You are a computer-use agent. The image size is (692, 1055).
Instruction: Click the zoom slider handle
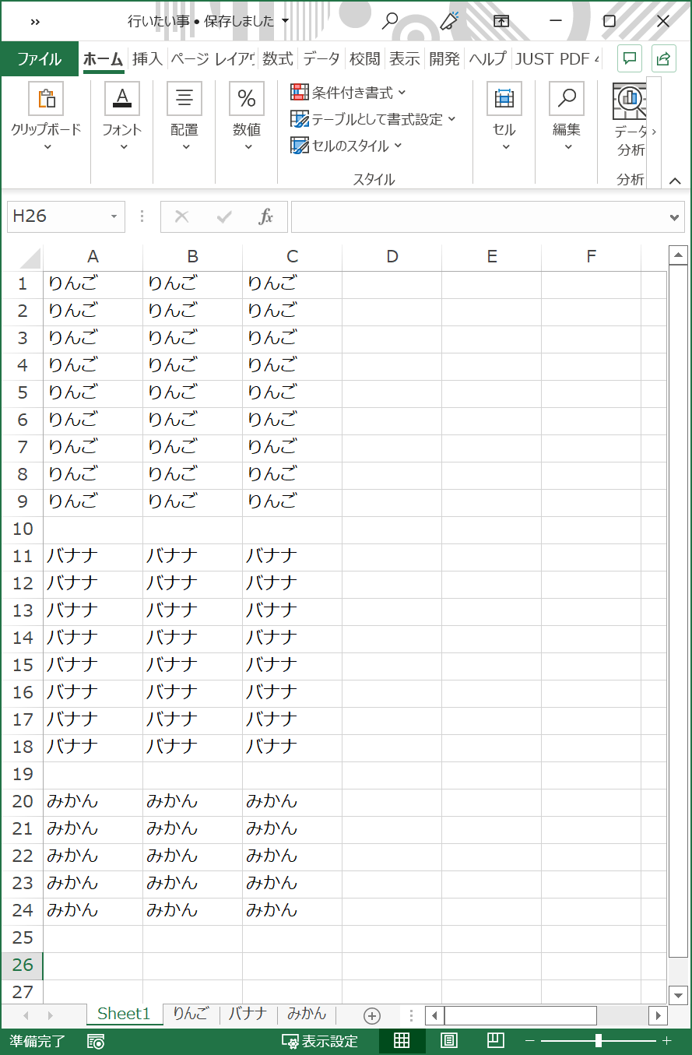pyautogui.click(x=598, y=1040)
